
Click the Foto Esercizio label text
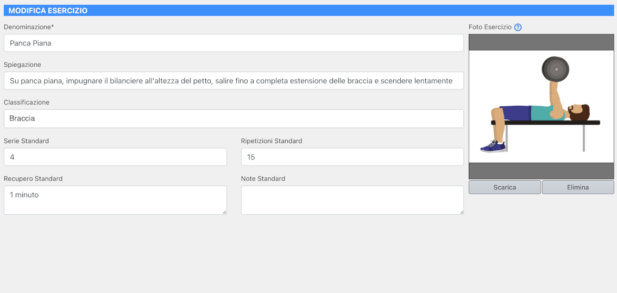pyautogui.click(x=490, y=27)
